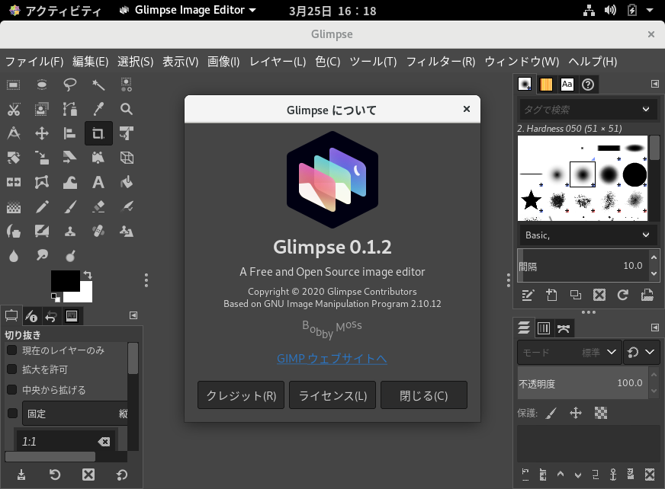Select the Color Picker tool
Screen dimensions: 665x489
coord(98,109)
